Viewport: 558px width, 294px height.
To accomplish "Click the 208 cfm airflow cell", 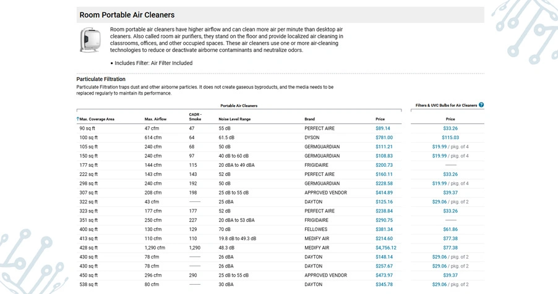I will 153,193.
